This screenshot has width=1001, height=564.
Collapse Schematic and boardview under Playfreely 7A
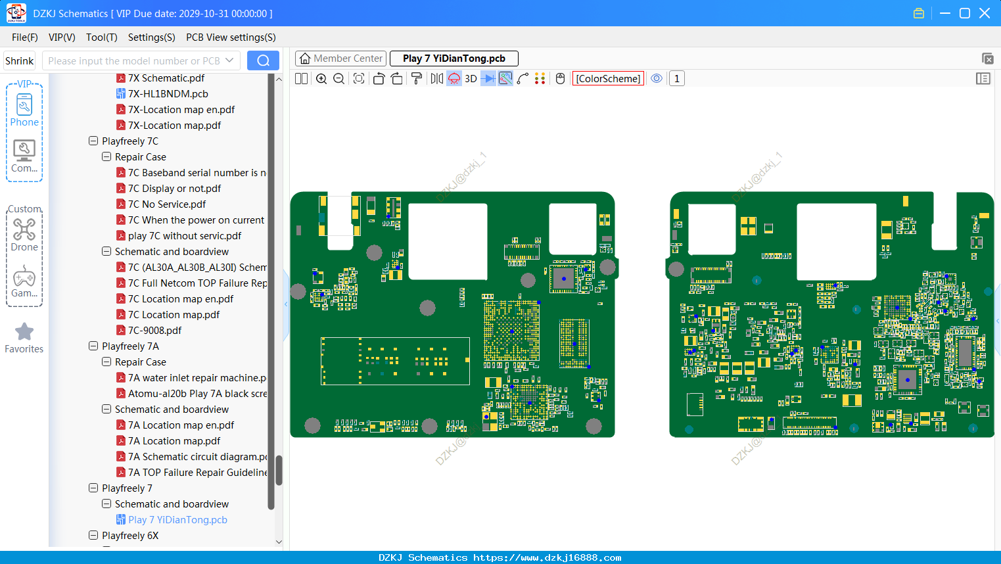pos(106,409)
